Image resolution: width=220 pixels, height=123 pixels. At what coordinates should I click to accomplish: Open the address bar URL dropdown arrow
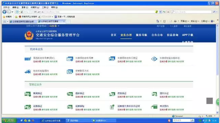[x=160, y=12]
